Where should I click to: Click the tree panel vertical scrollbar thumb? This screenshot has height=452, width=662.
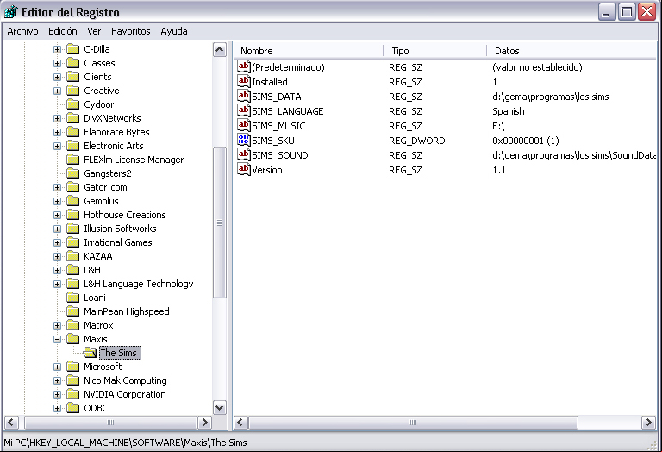tap(220, 223)
